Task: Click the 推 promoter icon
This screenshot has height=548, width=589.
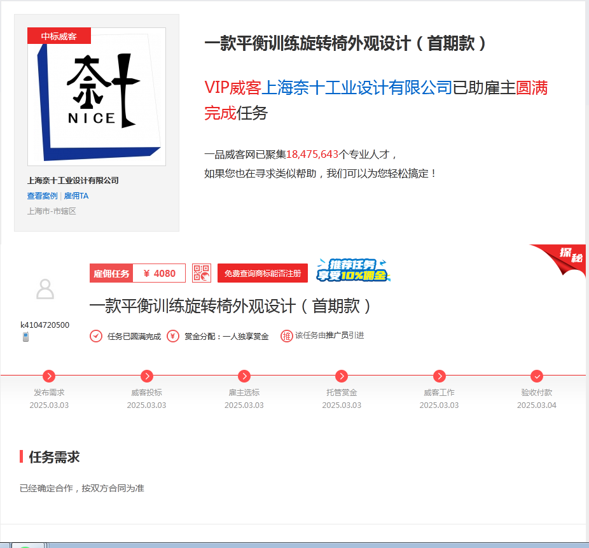Action: coord(287,336)
